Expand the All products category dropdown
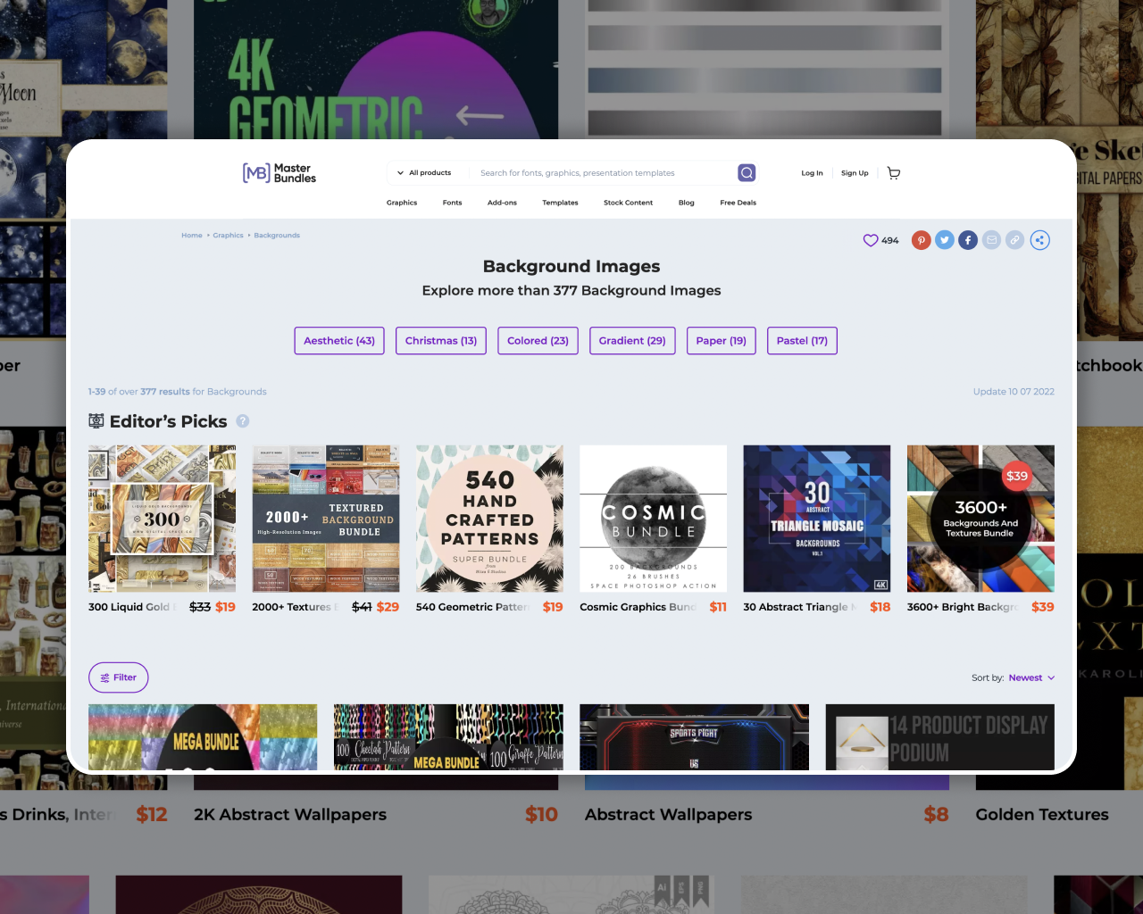Image resolution: width=1143 pixels, height=914 pixels. (424, 173)
